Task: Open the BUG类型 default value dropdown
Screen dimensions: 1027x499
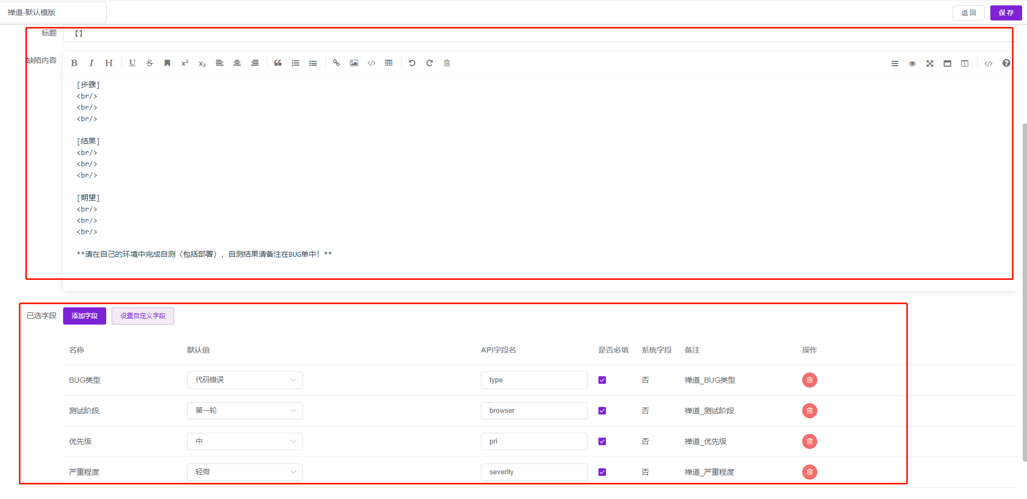Action: (x=245, y=380)
